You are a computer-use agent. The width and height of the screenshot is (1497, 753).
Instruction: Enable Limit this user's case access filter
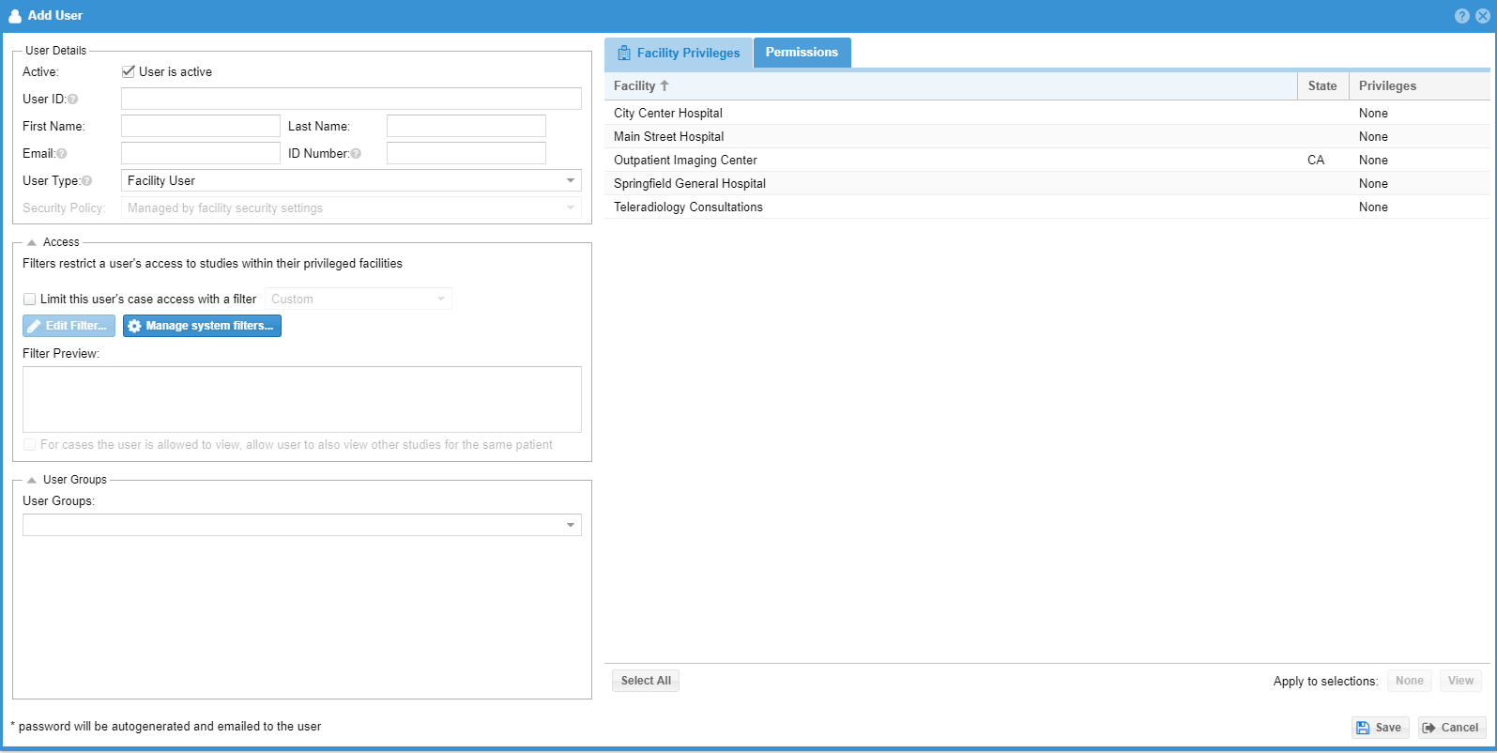30,300
